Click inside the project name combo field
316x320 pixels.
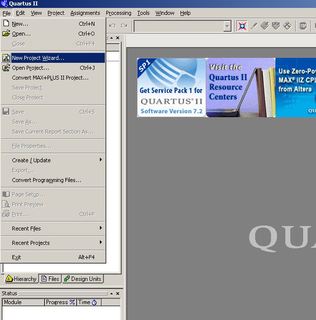[179, 26]
